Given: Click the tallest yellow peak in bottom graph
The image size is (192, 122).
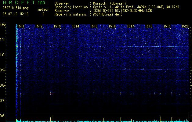Looking at the screenshot, I should (52, 118).
